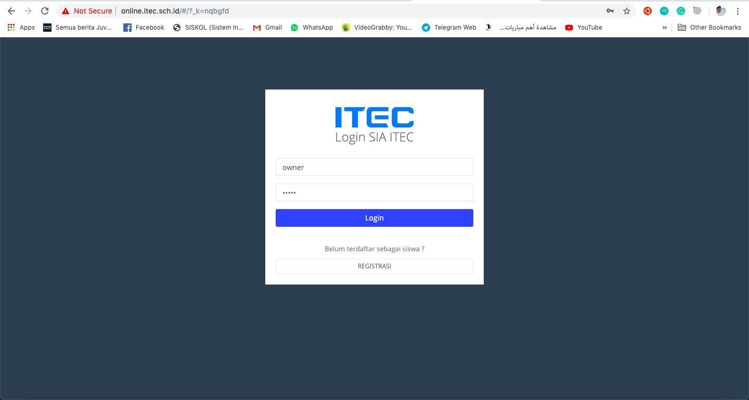Open the Arabic-titled bookmark
Screen dimensions: 749x400
pyautogui.click(x=520, y=28)
